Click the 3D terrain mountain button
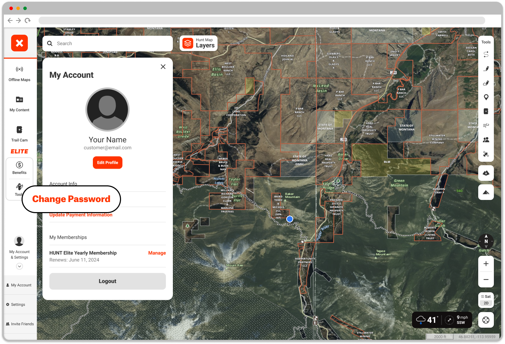This screenshot has height=344, width=505. [x=486, y=192]
